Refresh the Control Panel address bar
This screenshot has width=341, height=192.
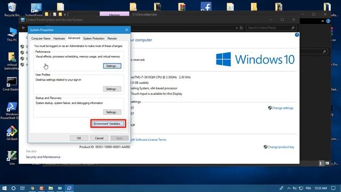(241, 28)
